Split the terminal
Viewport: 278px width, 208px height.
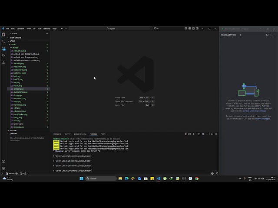pos(199,134)
